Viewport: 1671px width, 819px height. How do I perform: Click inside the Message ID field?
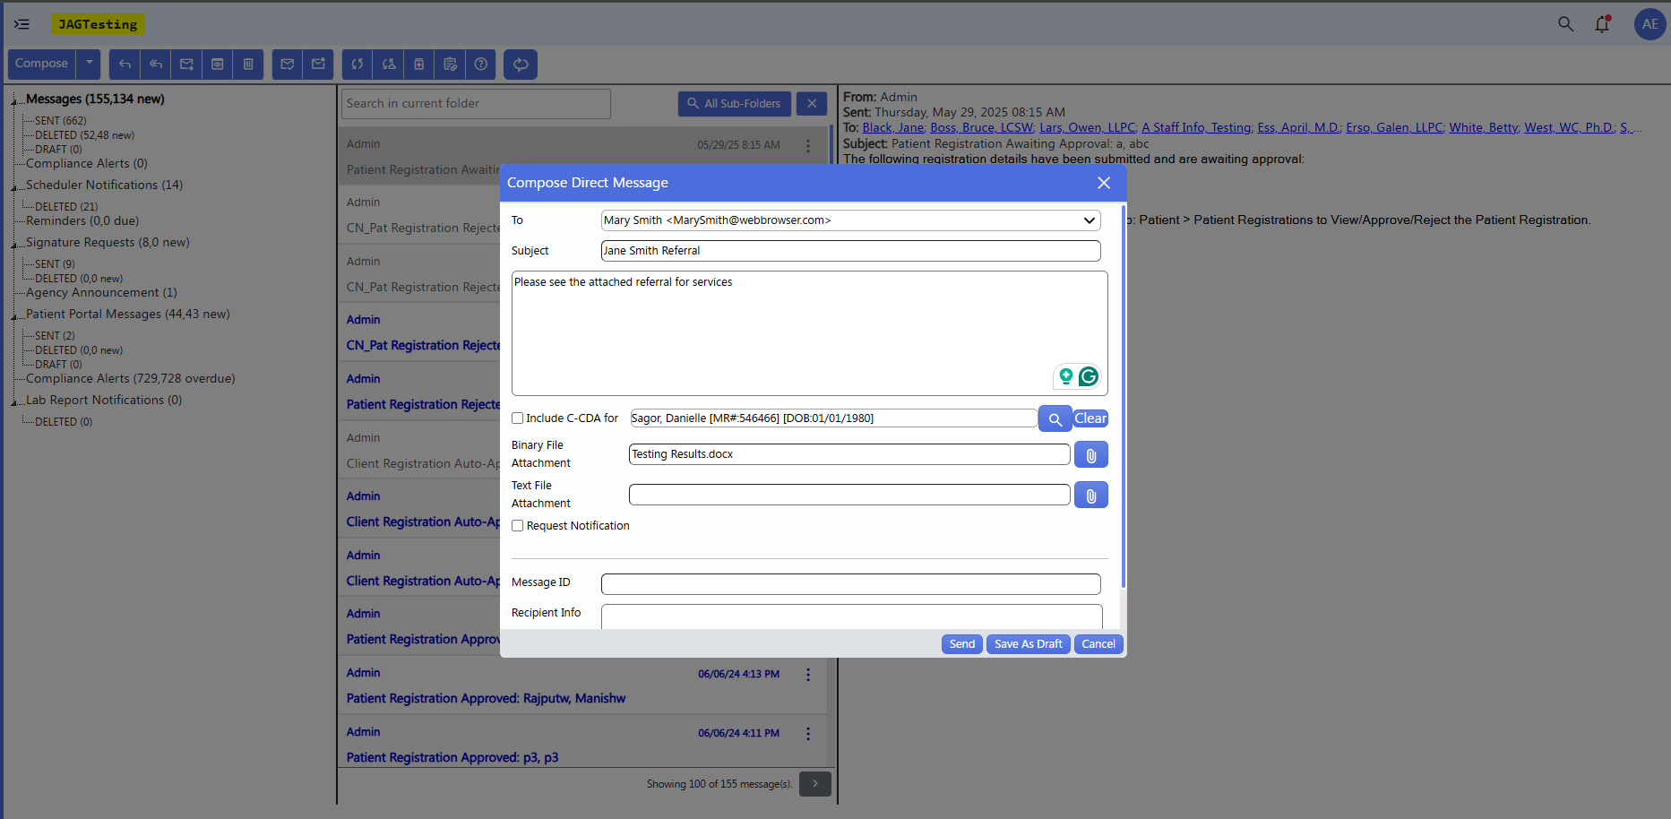coord(849,583)
